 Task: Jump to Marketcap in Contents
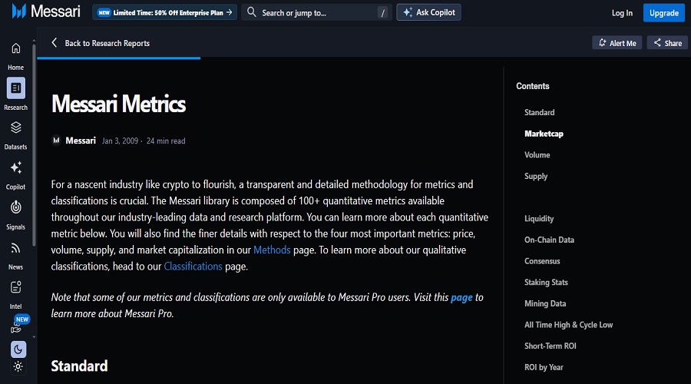pos(544,134)
